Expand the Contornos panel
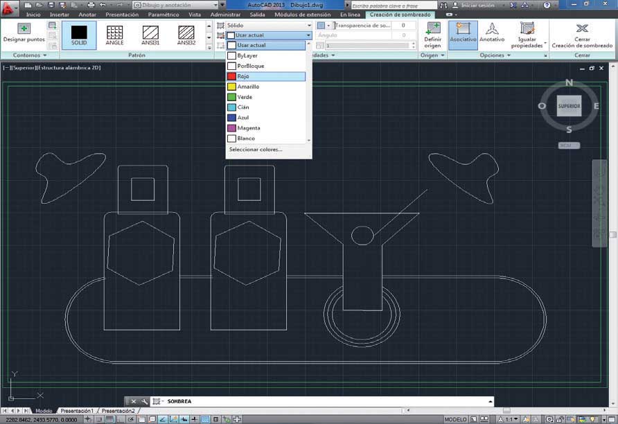The height and width of the screenshot is (424, 618). pyautogui.click(x=29, y=55)
